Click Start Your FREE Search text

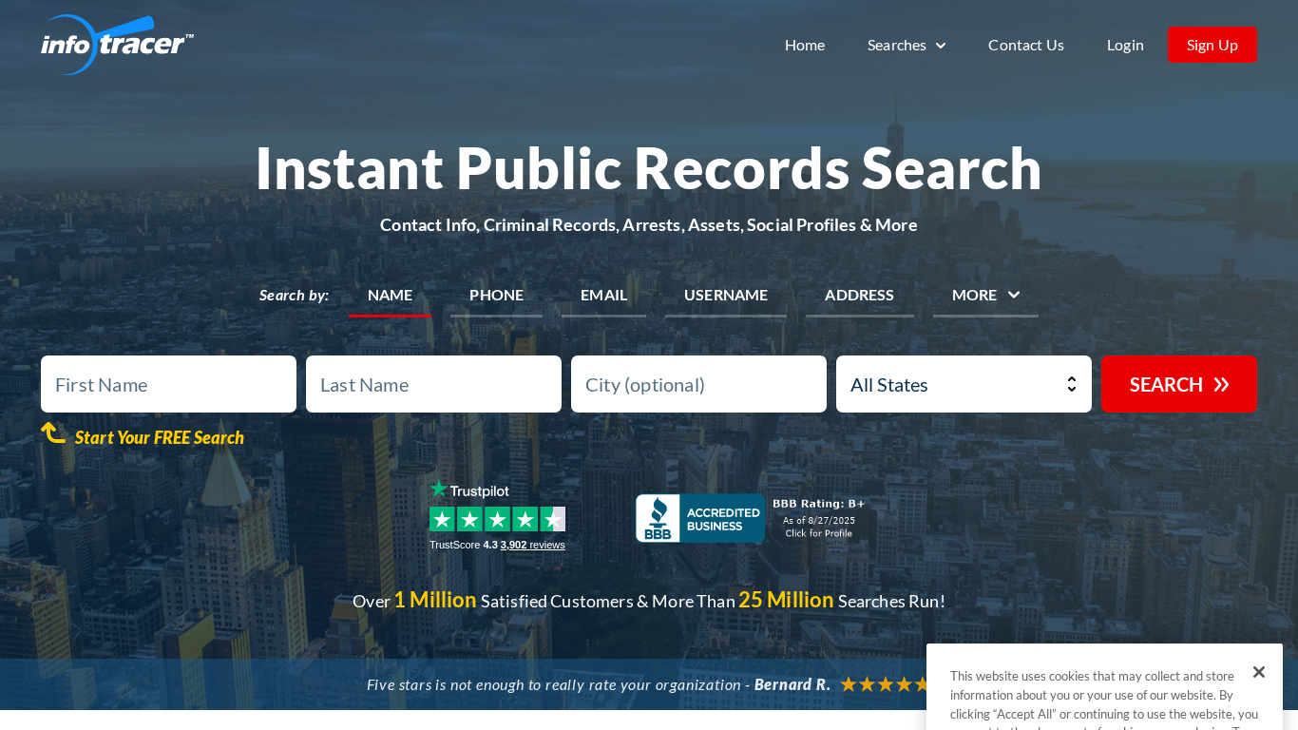click(x=160, y=437)
